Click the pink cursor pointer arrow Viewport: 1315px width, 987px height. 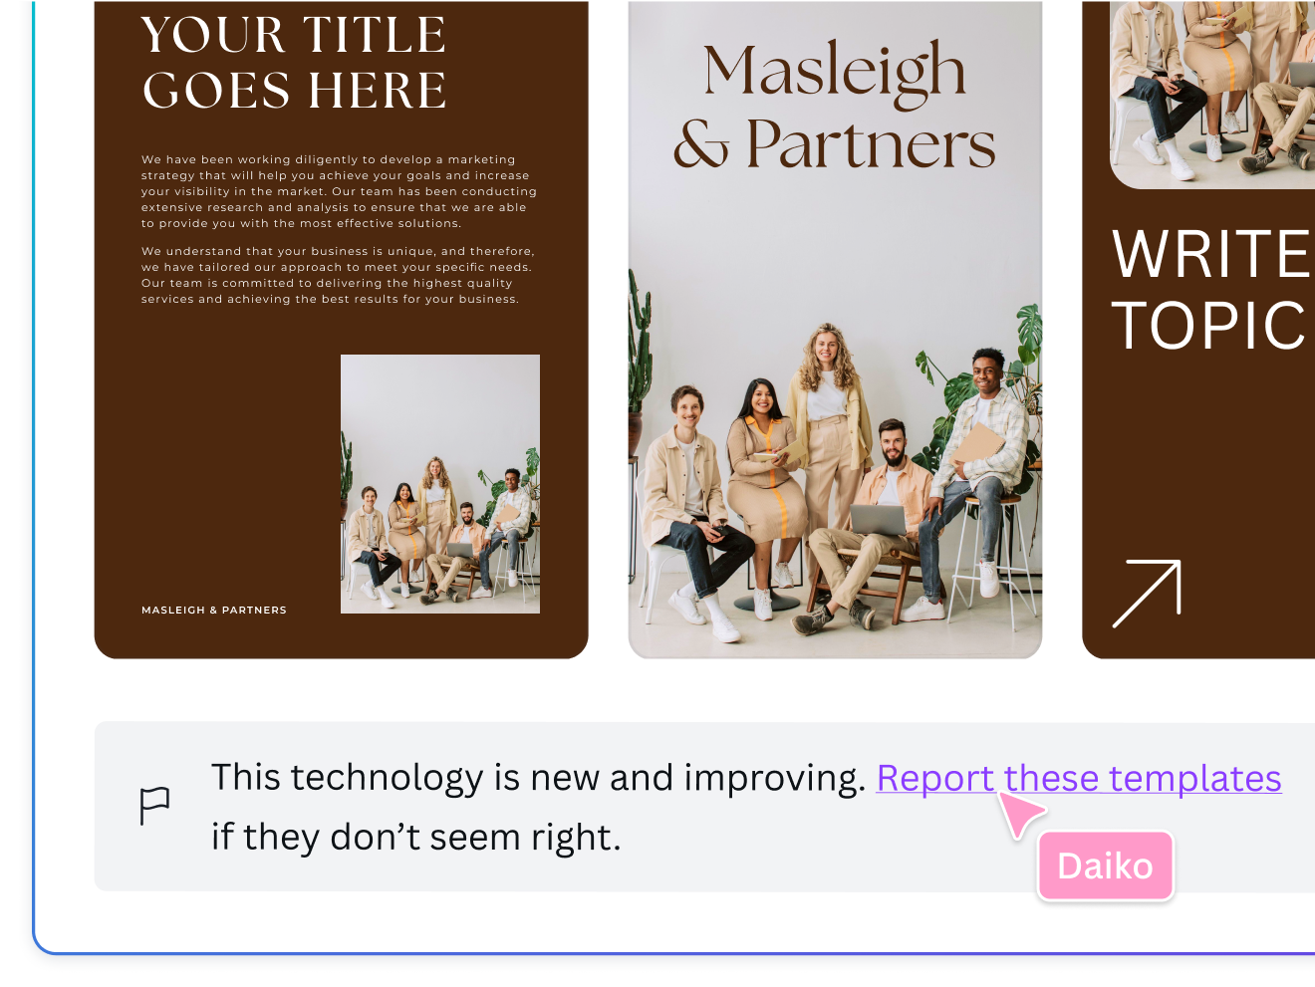click(x=1020, y=816)
